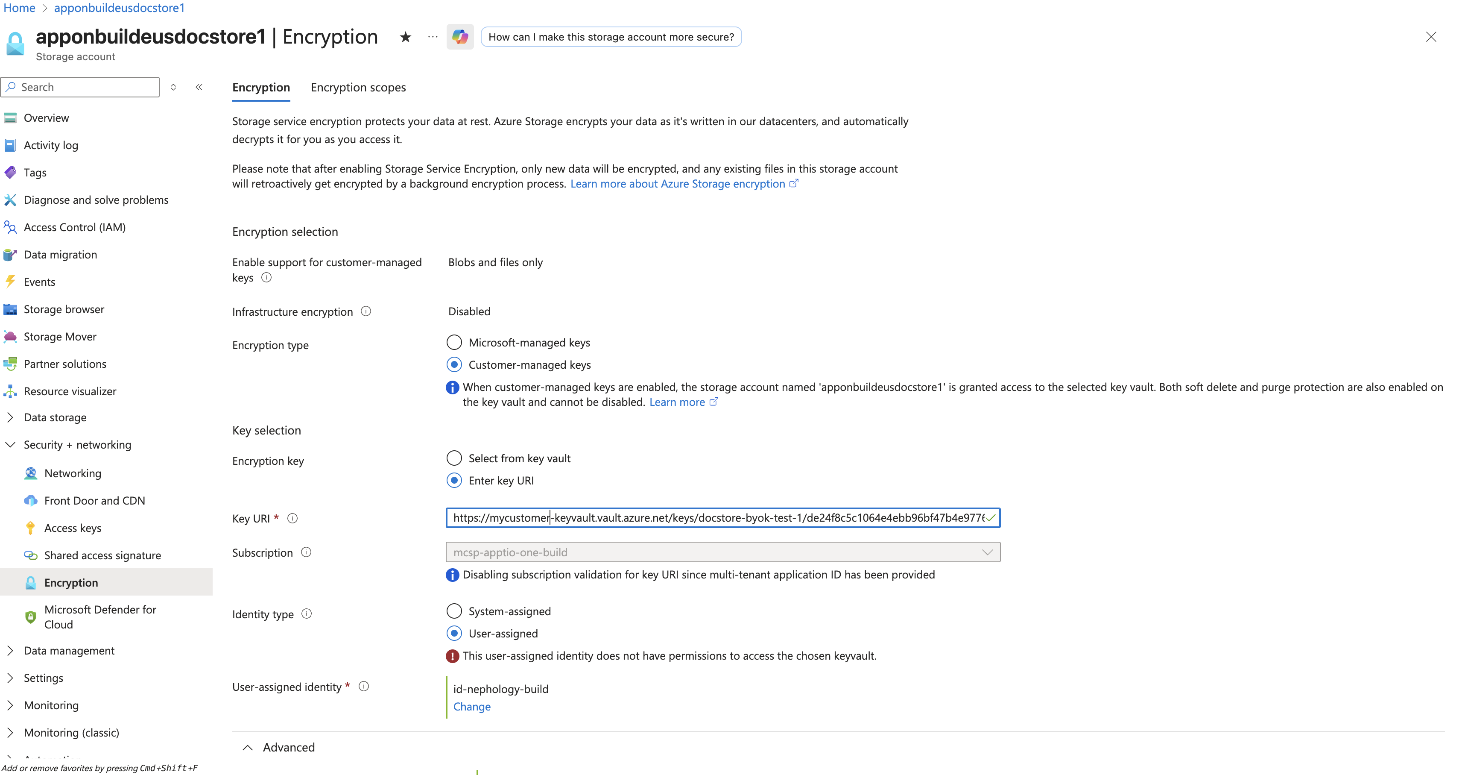Collapse the sidebar with double-chevron icon
Screen dimensions: 1462x775
[x=199, y=87]
